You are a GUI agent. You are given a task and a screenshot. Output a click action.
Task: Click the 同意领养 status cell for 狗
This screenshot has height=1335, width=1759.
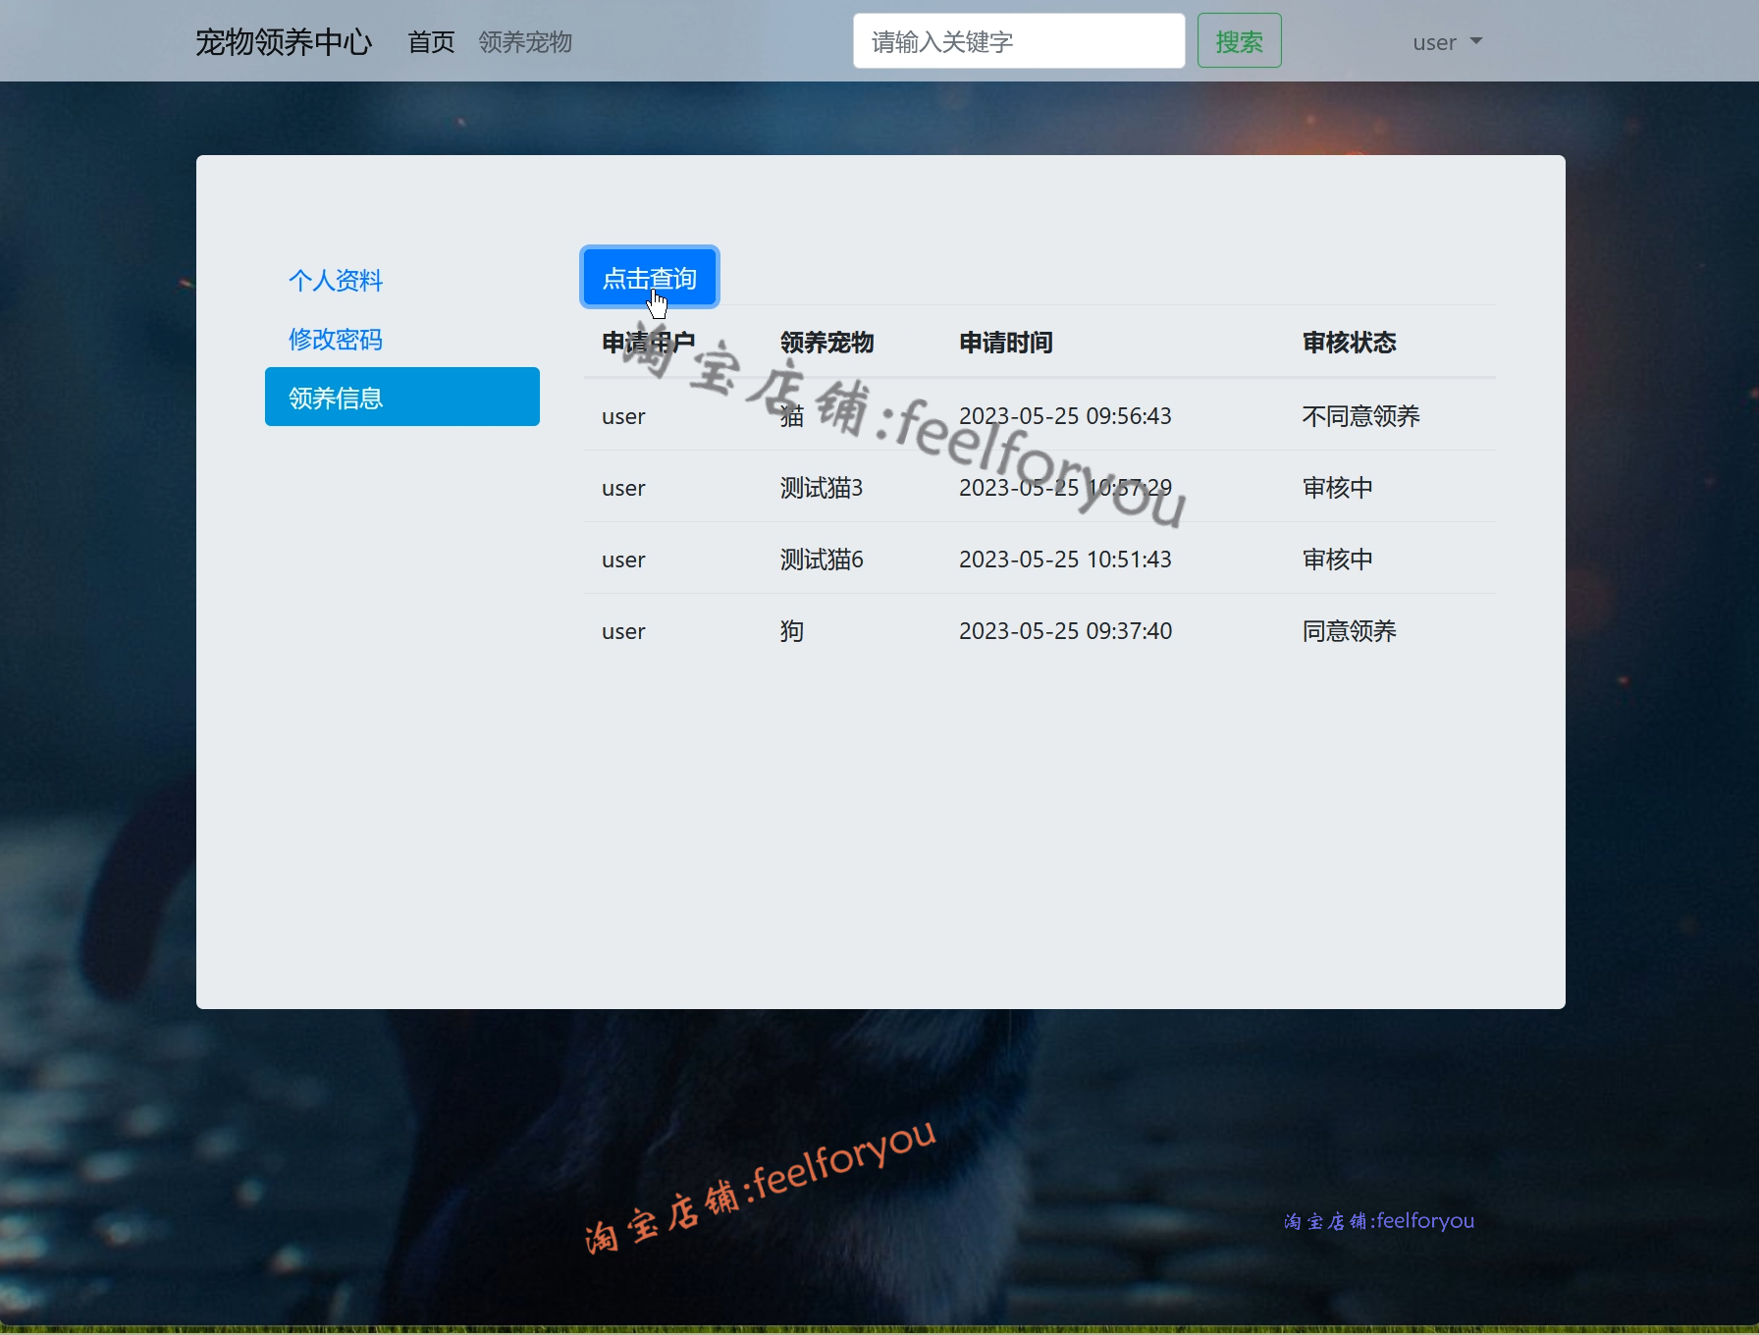[1349, 631]
